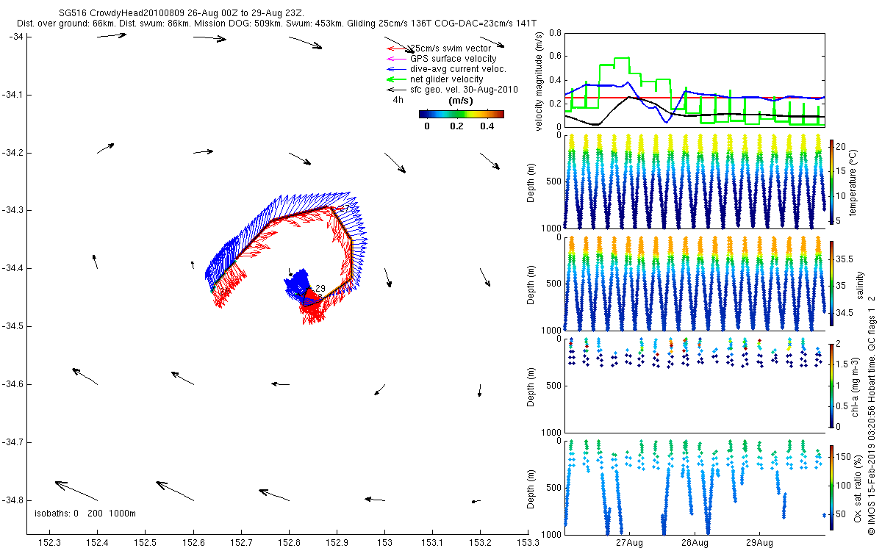
Task: Click the '29' day marker on glider track
Action: [x=320, y=288]
